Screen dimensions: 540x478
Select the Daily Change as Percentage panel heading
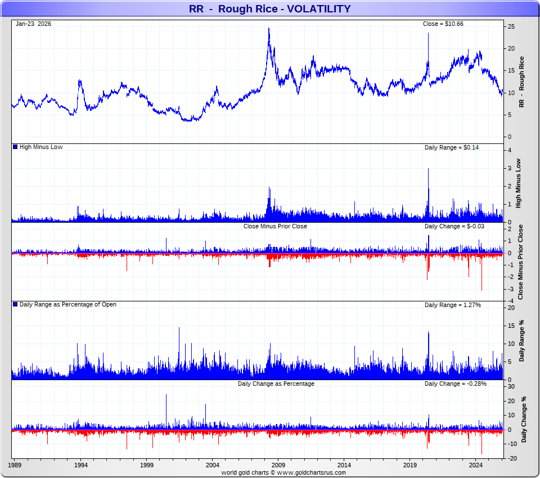pyautogui.click(x=276, y=384)
